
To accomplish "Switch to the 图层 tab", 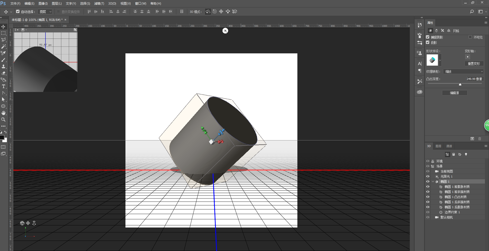I will point(438,146).
